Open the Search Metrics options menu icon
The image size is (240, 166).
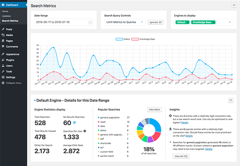(234, 5)
